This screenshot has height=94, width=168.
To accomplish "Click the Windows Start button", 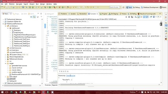I will pos(2,92).
